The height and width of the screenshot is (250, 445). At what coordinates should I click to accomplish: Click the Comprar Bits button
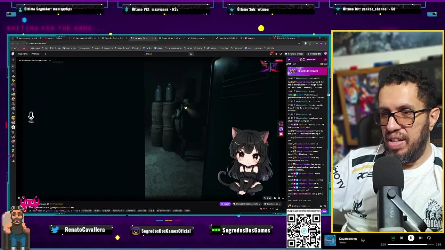coord(314,54)
